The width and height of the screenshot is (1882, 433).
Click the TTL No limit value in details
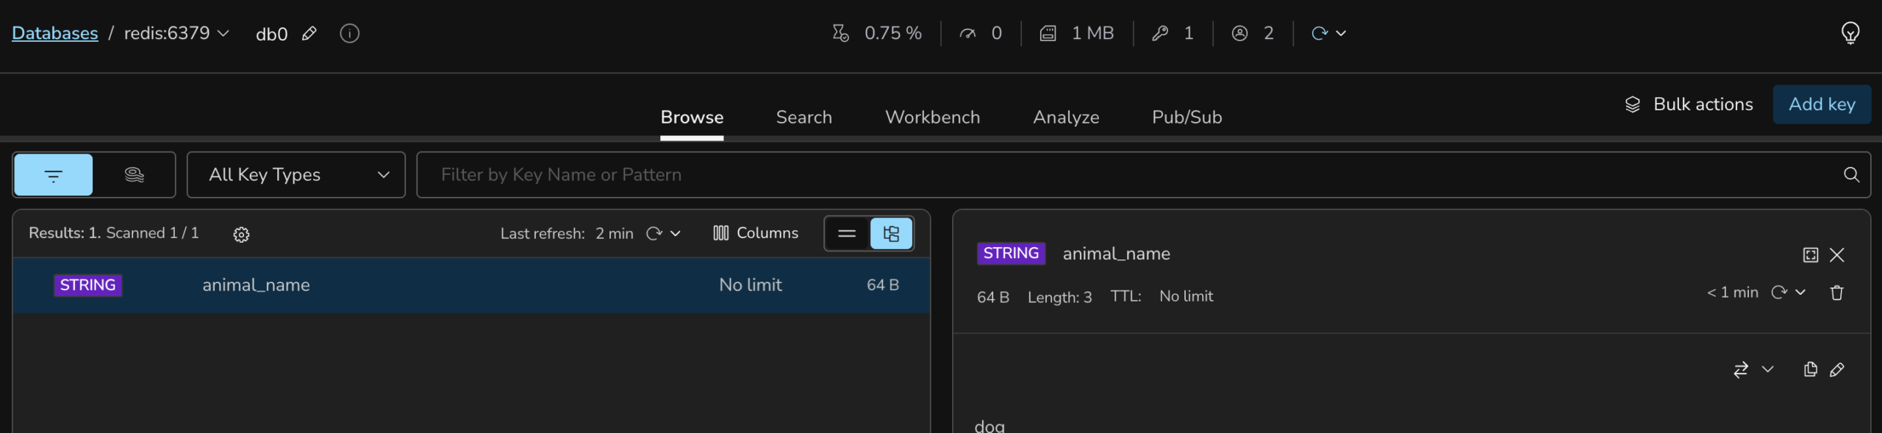click(x=1186, y=296)
